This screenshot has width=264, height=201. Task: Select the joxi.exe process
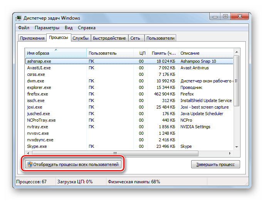tap(129, 107)
